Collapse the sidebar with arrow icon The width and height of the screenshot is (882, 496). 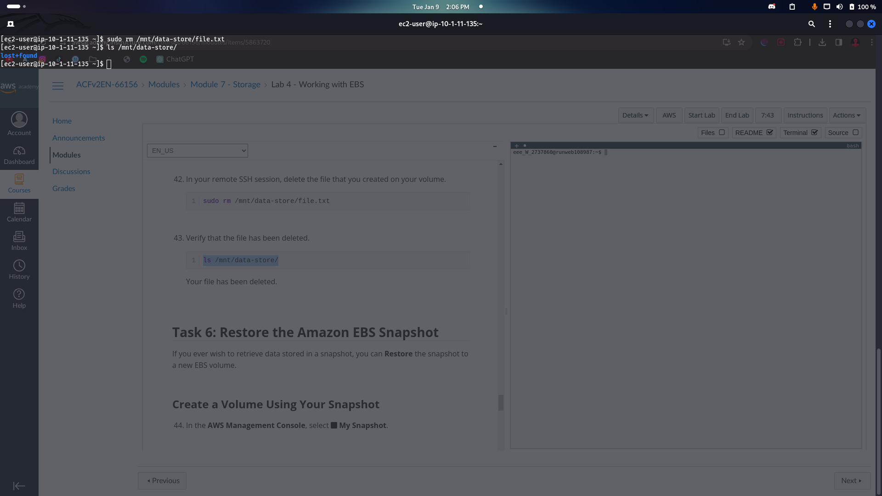(19, 486)
